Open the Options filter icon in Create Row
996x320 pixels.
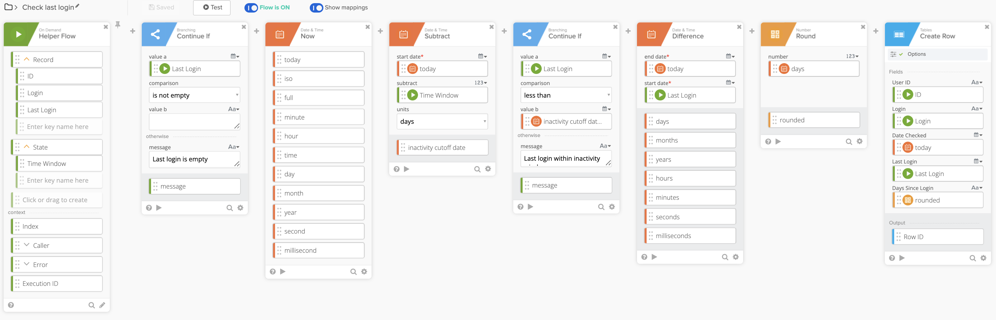(893, 54)
